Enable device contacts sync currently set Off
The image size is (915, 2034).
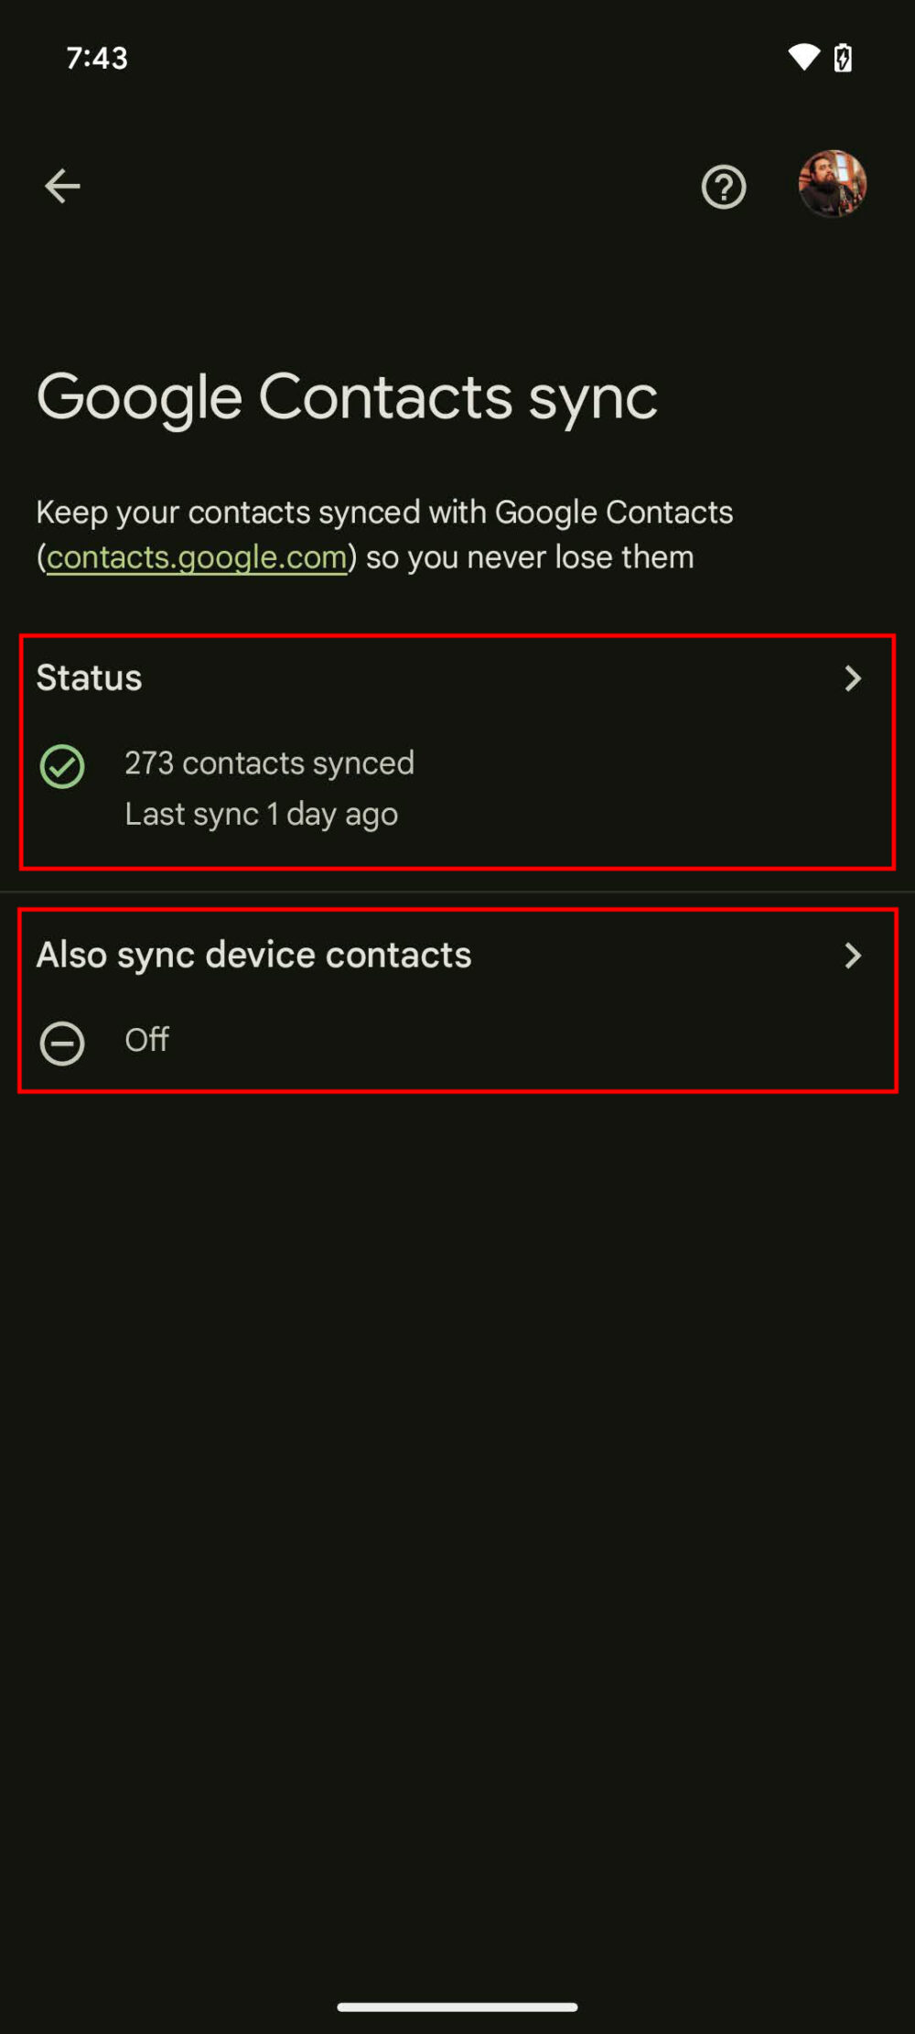pyautogui.click(x=146, y=1039)
